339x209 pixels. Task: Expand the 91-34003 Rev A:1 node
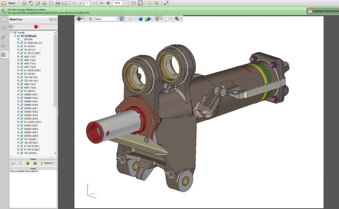pyautogui.click(x=18, y=43)
